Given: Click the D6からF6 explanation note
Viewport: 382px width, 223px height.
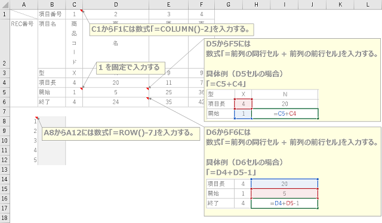Looking at the screenshot, I should [x=292, y=171].
